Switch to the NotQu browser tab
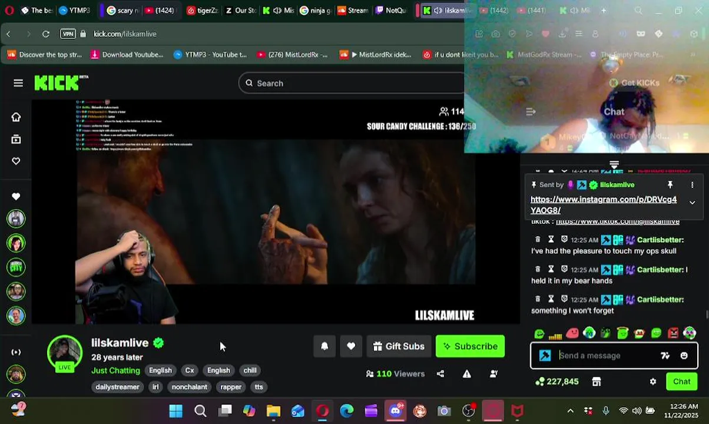Screen dimensions: 709x424 [x=391, y=11]
